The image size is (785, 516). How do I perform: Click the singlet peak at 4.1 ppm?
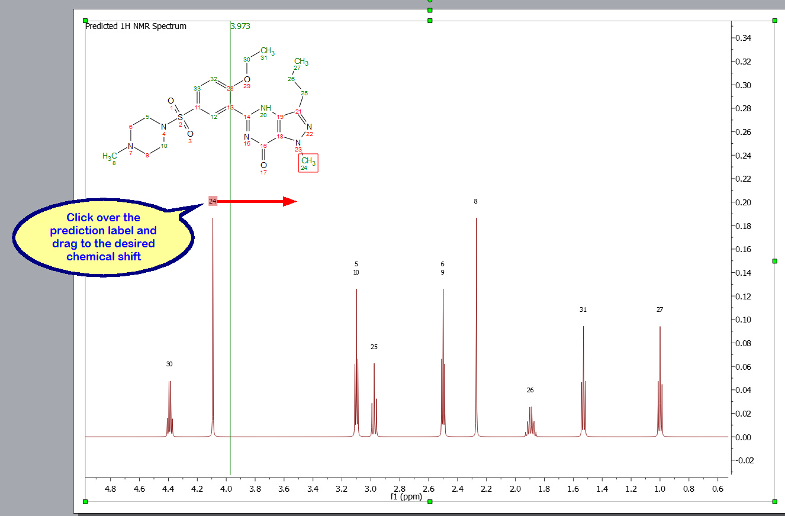213,327
